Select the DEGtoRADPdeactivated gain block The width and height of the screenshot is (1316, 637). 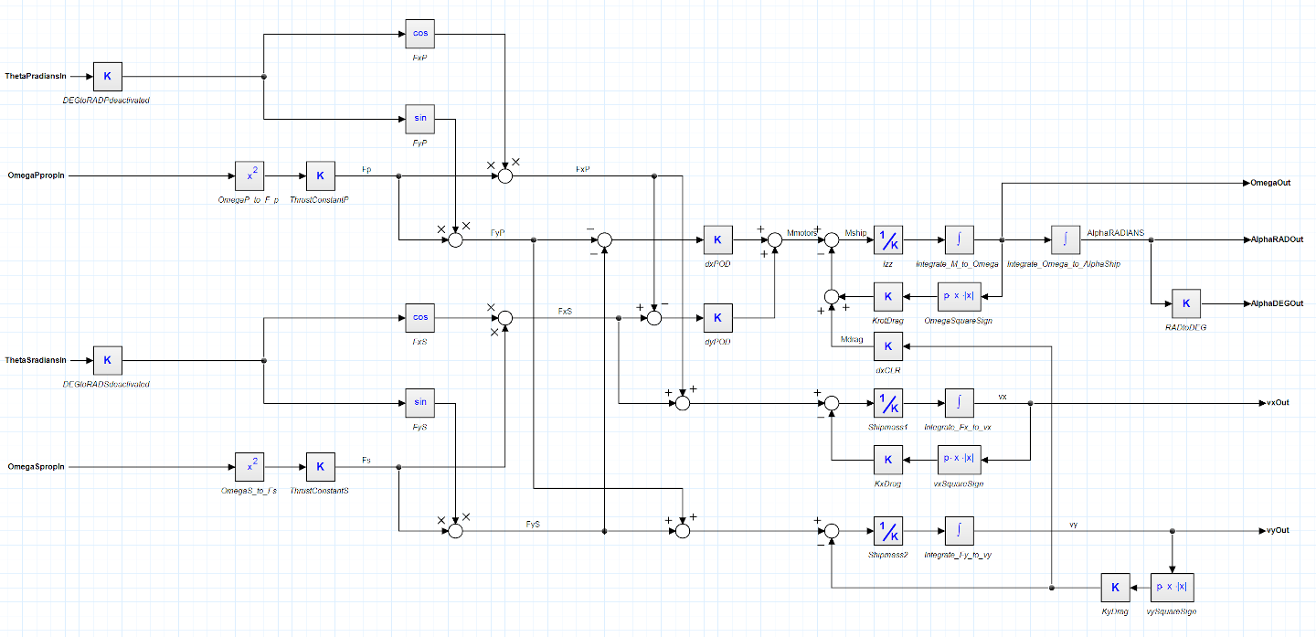click(x=107, y=77)
